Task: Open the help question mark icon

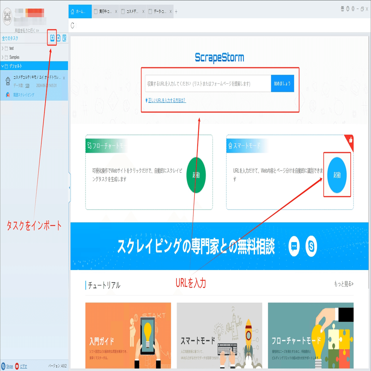Action: [348, 9]
